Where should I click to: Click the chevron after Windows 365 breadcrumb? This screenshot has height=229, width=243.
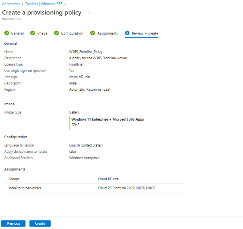point(65,4)
